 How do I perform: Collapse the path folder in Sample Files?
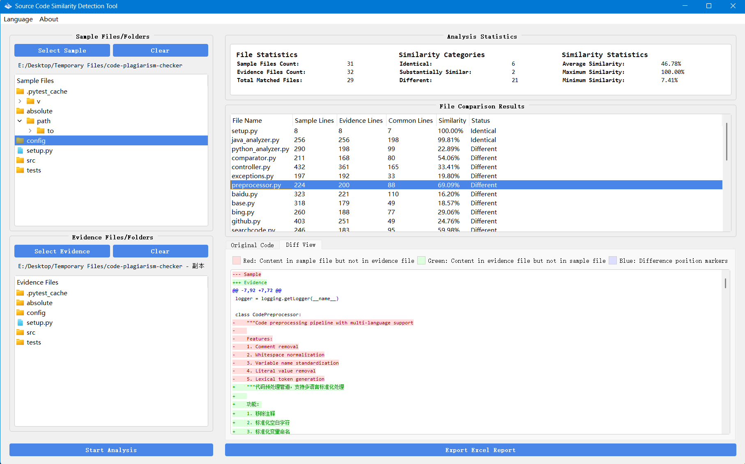pos(20,121)
